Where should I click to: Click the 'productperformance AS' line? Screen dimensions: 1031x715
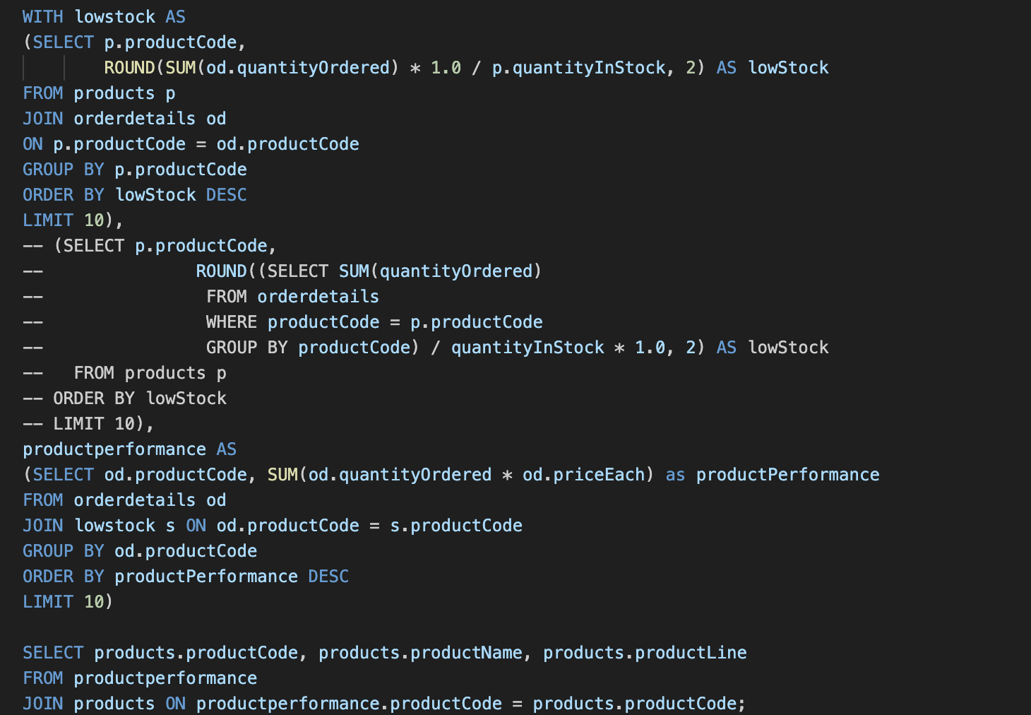click(x=129, y=449)
